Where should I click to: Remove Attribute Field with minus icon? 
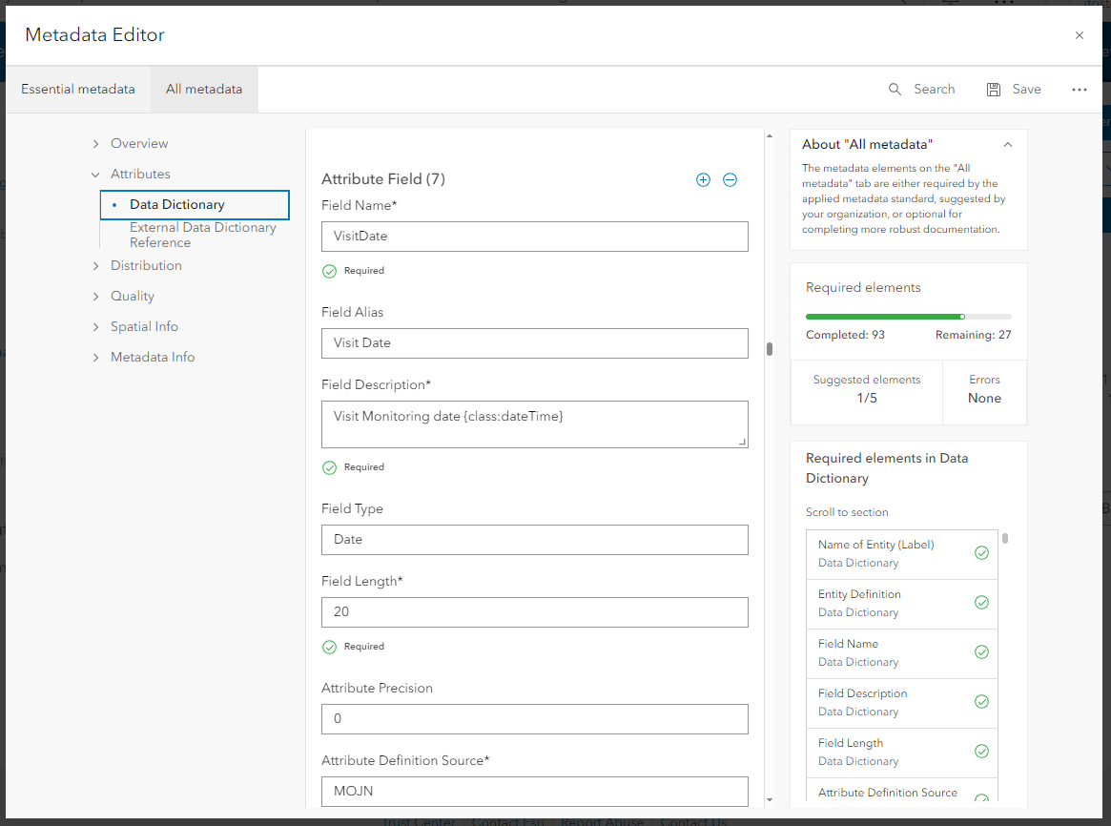730,180
